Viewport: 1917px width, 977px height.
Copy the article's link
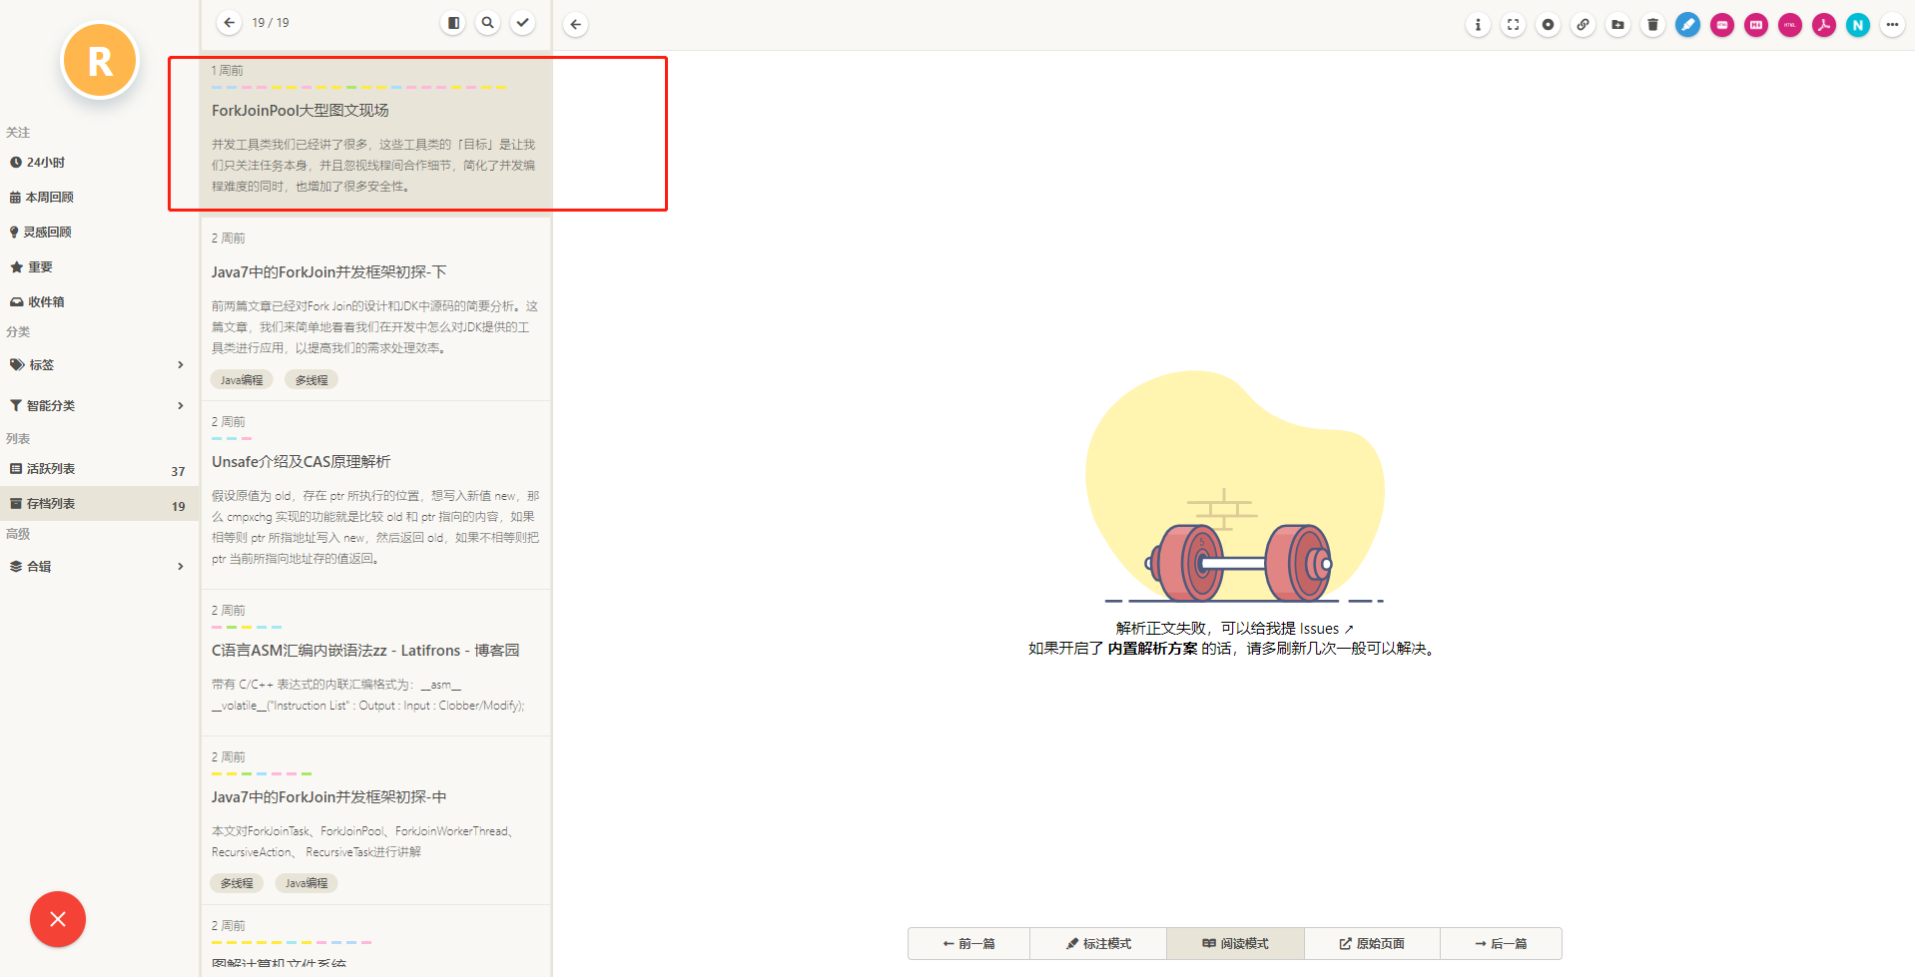(1584, 24)
